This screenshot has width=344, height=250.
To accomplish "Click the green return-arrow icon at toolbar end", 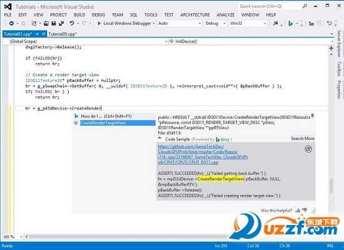I will [329, 23].
